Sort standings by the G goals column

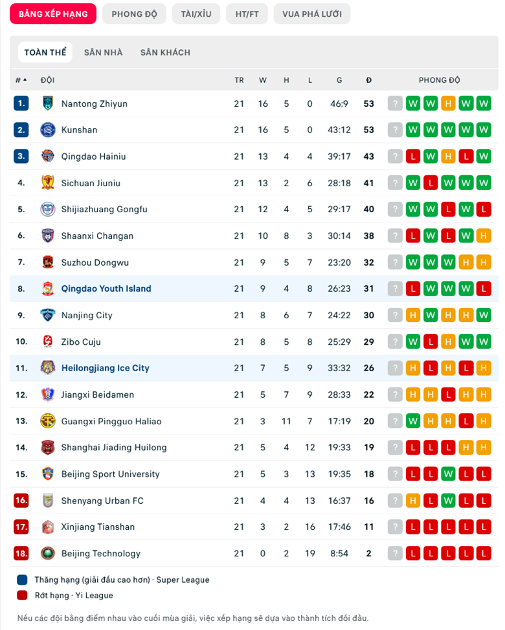339,80
